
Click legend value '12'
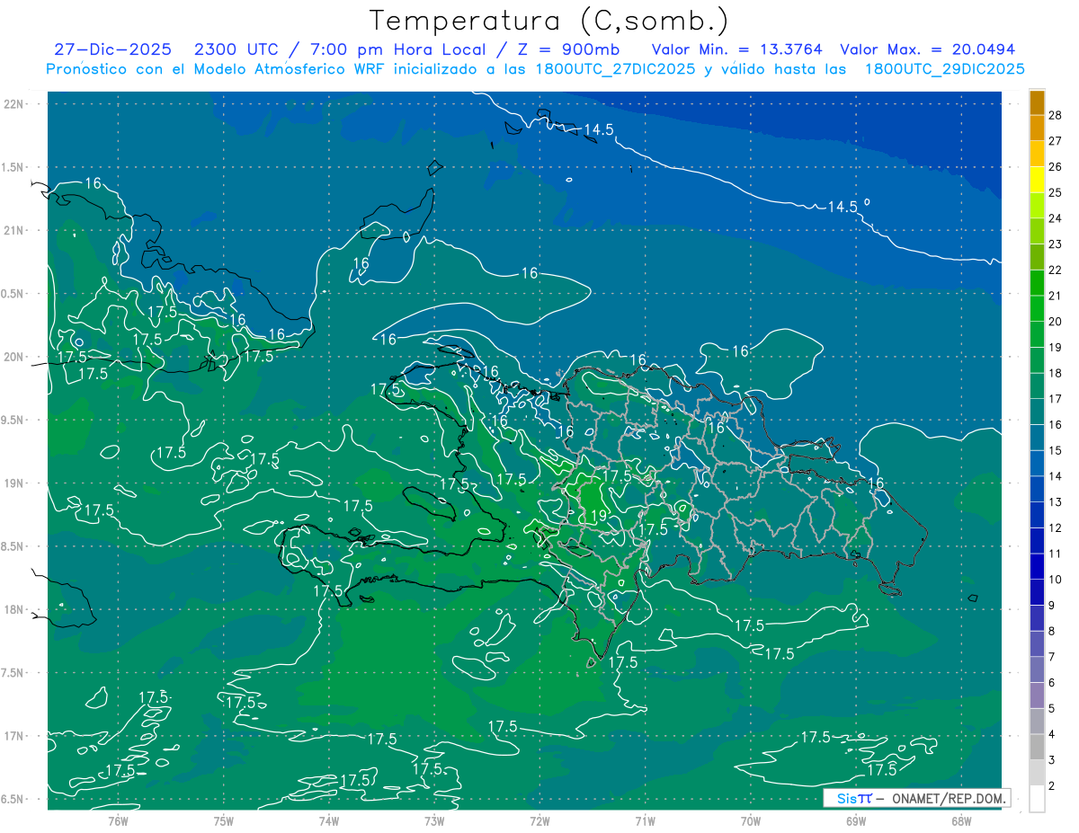point(1056,527)
